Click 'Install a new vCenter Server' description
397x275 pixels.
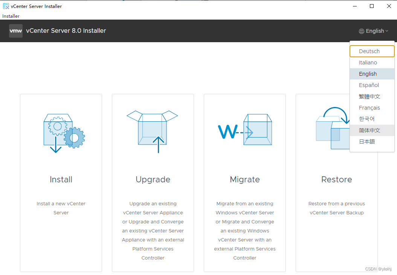[61, 208]
